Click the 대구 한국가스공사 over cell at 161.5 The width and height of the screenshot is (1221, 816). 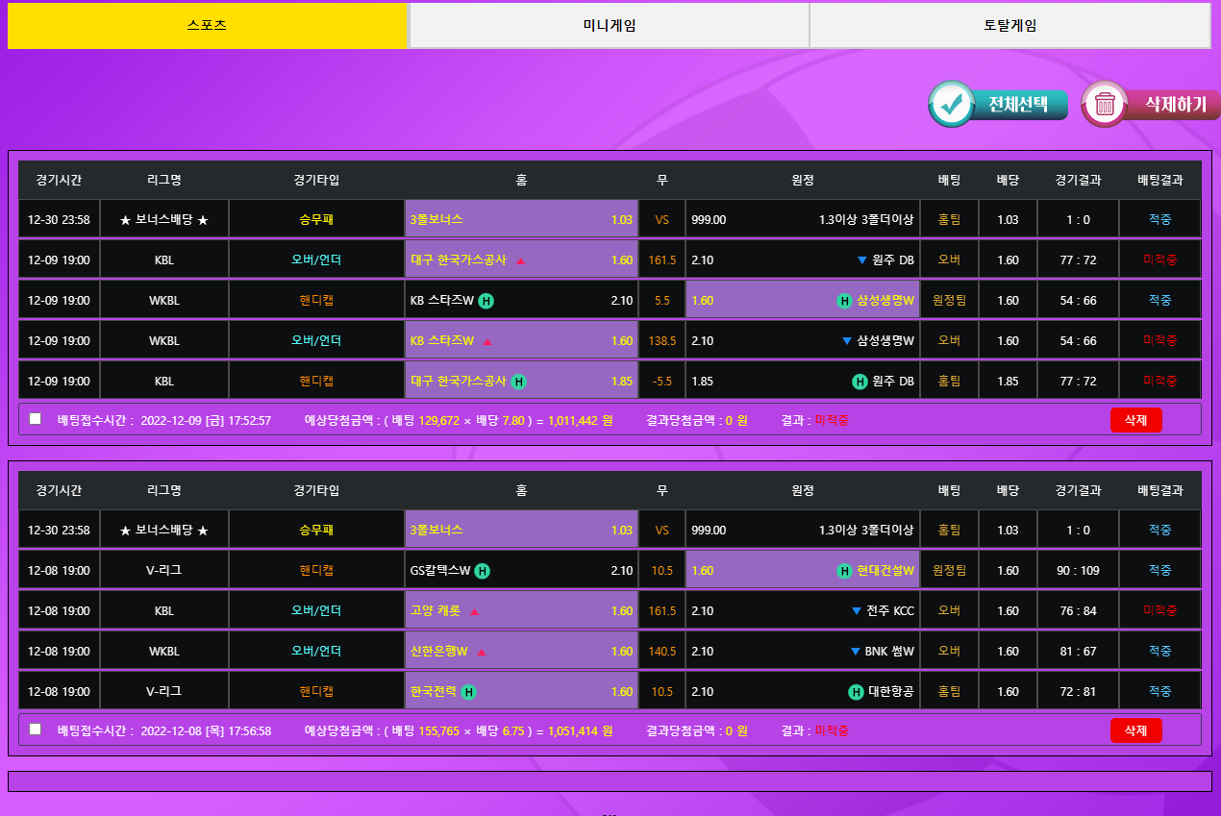521,260
